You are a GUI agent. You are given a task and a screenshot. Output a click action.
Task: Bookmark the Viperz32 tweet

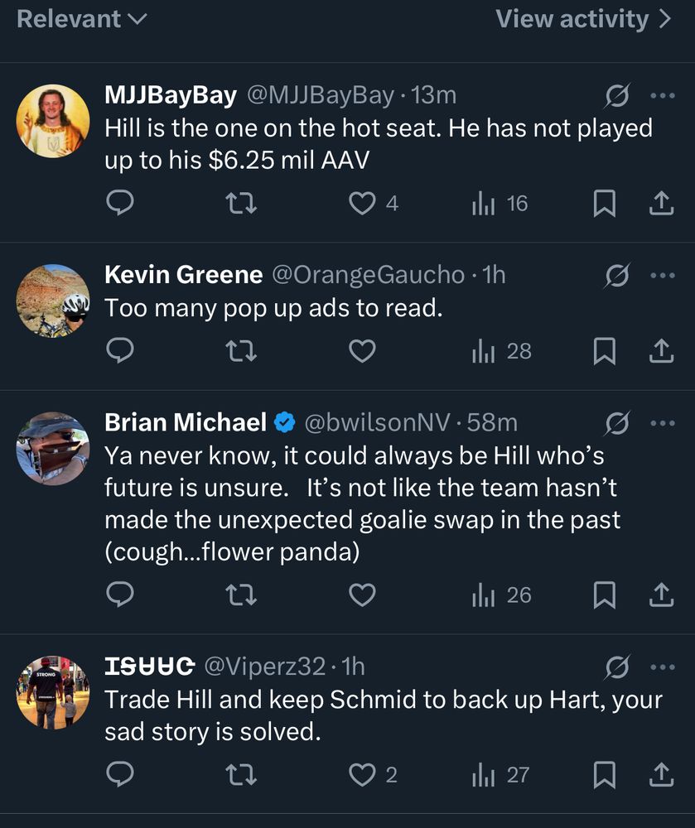coord(605,775)
